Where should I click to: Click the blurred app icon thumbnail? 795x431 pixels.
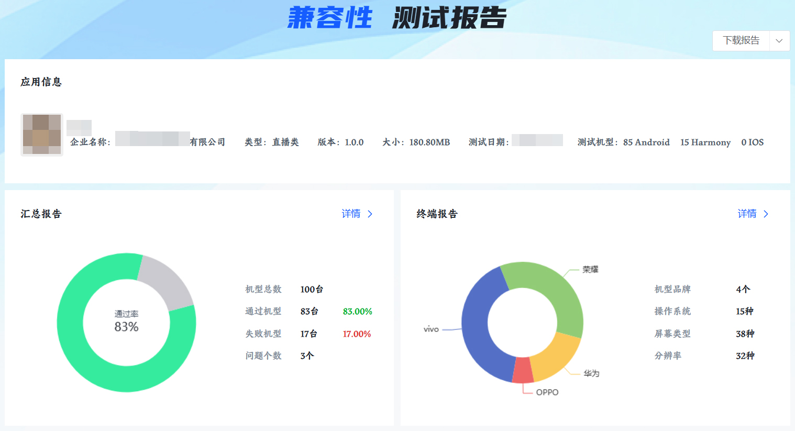[42, 135]
